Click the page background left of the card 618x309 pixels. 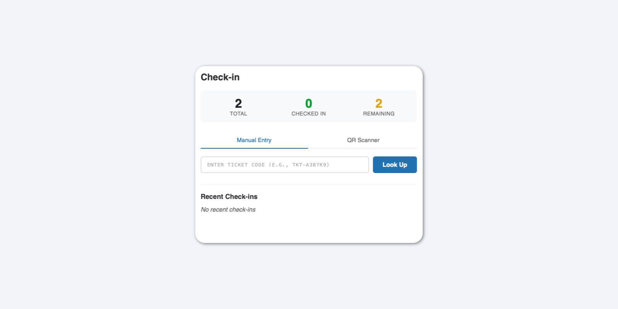tap(97, 154)
